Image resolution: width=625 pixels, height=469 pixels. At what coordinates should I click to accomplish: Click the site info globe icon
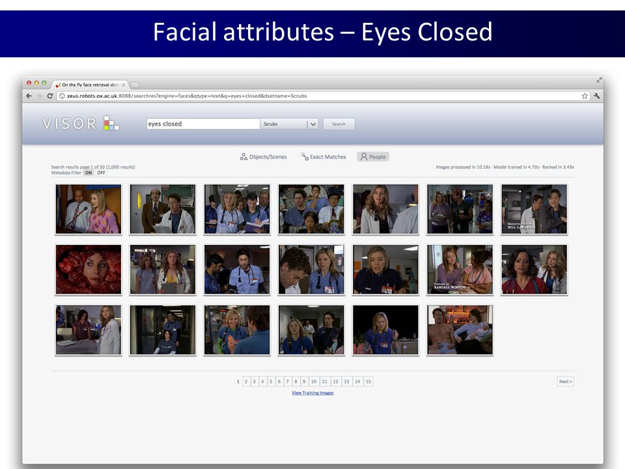point(62,96)
